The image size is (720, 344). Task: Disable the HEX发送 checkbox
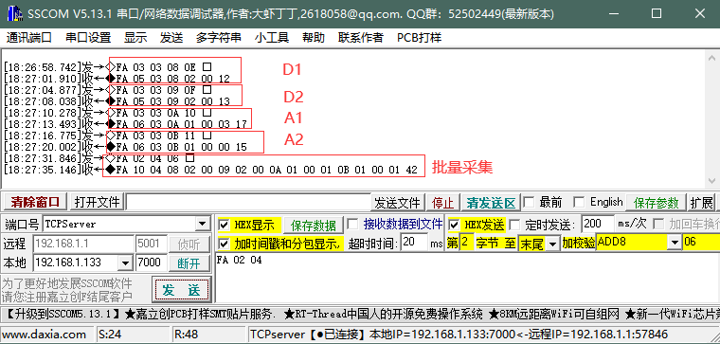pyautogui.click(x=453, y=225)
